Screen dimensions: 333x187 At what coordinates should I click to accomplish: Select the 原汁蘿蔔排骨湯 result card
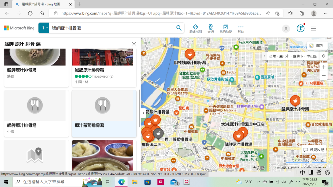(x=104, y=113)
